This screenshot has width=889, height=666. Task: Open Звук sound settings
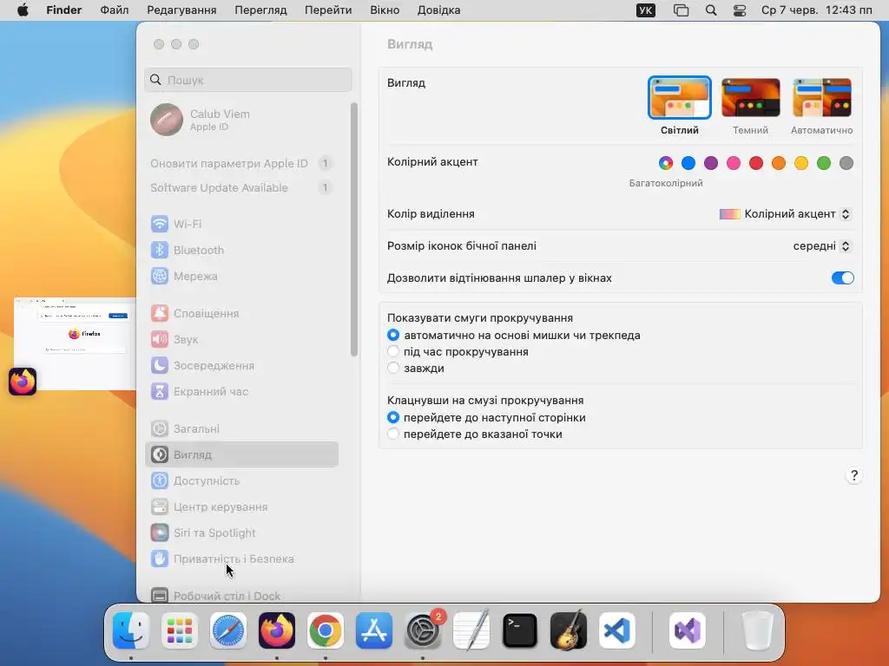coord(242,339)
